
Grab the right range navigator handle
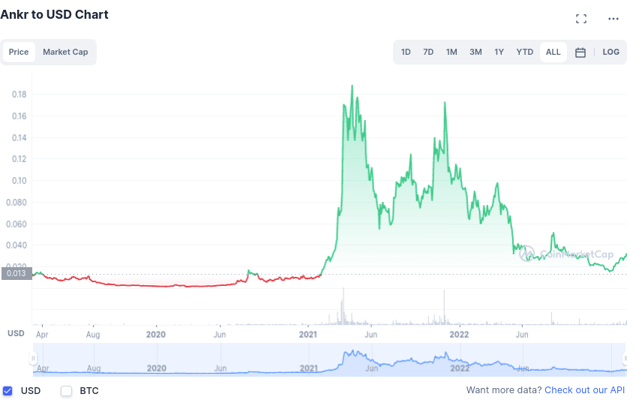[x=625, y=359]
